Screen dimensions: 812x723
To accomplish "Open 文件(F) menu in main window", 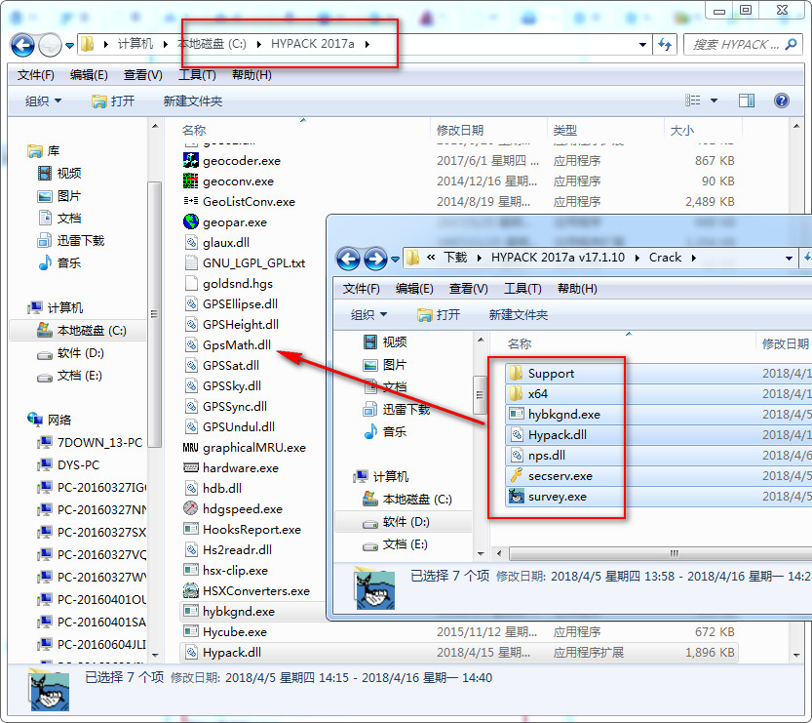I will (x=36, y=75).
